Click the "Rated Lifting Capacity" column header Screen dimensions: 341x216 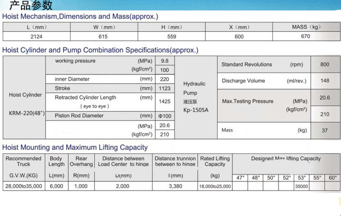point(215,161)
